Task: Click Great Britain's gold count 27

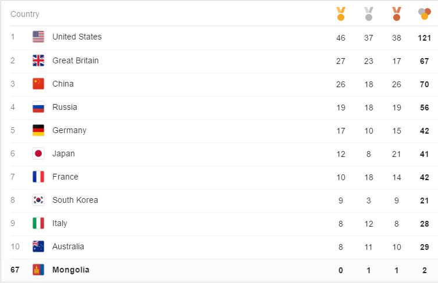Action: 340,61
